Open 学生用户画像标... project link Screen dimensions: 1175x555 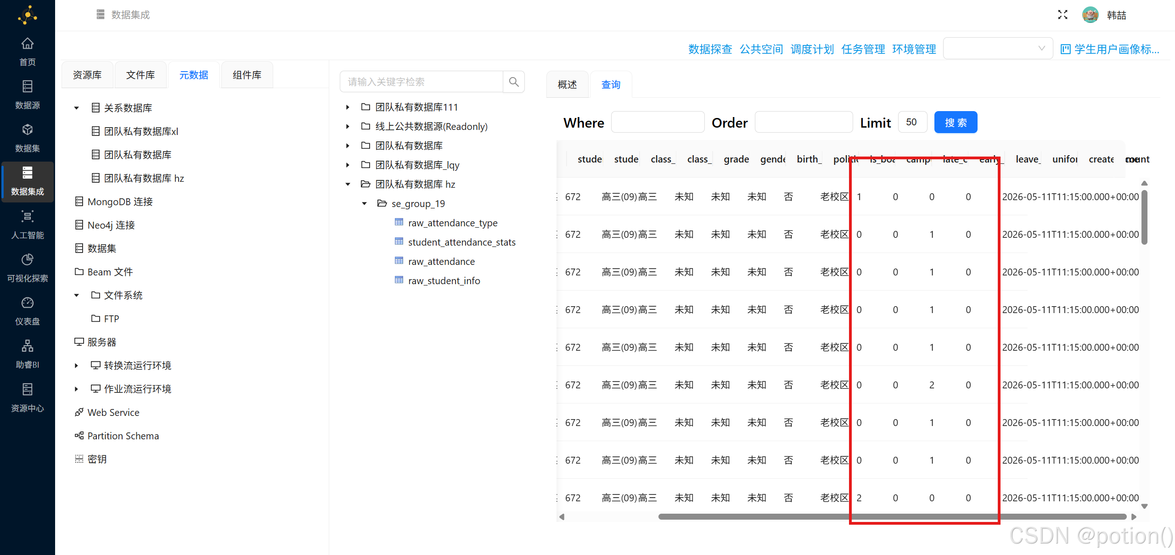[x=1110, y=49]
